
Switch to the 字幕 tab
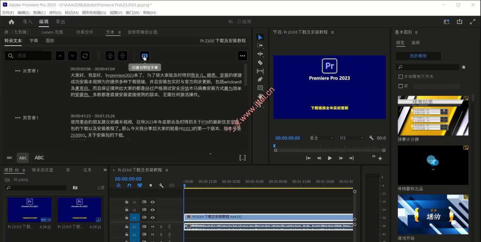pos(34,41)
